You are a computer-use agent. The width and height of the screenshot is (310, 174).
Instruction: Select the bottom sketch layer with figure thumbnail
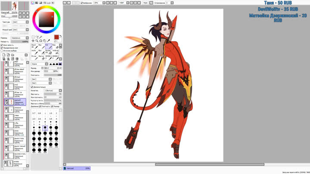[15, 164]
